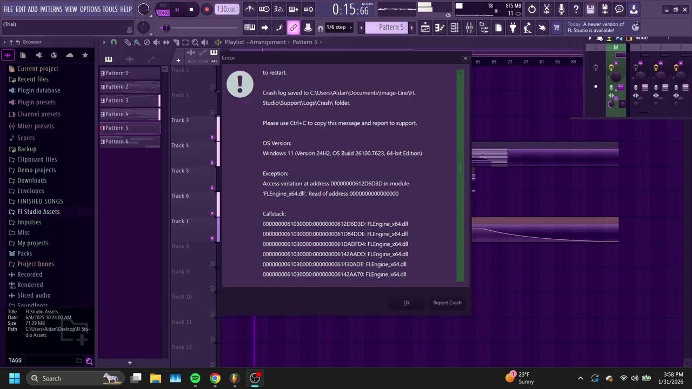Toggle PAT/SONG mode switch
This screenshot has width=692, height=389.
(x=163, y=10)
